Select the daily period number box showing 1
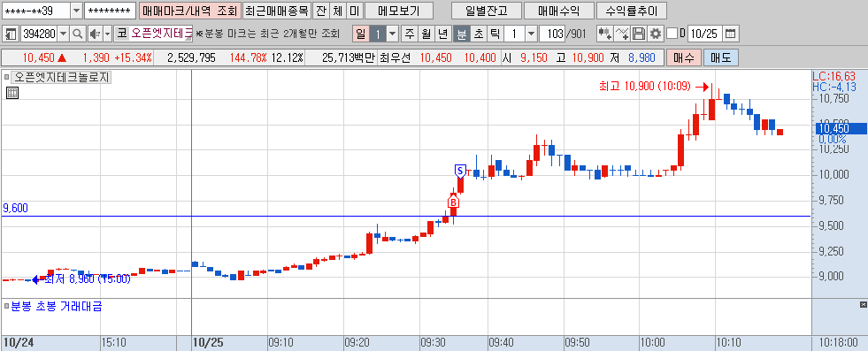The width and height of the screenshot is (868, 351). point(378,34)
